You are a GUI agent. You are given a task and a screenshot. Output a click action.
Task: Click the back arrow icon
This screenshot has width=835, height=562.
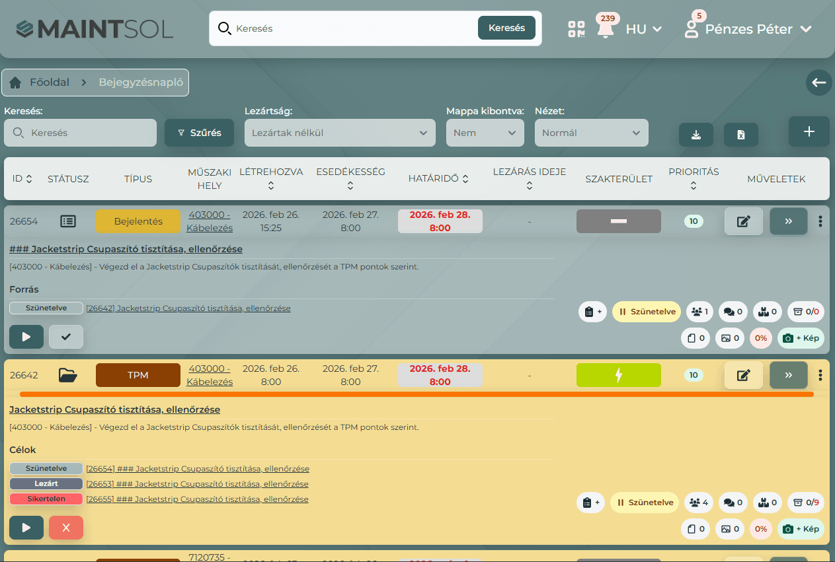[x=818, y=83]
